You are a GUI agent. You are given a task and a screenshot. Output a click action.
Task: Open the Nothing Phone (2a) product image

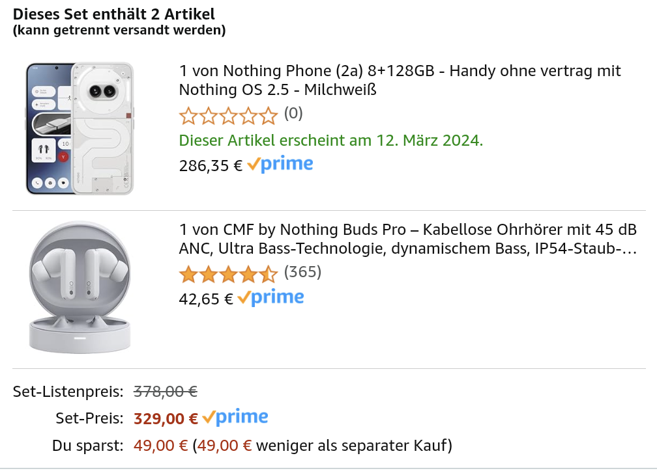pos(80,128)
